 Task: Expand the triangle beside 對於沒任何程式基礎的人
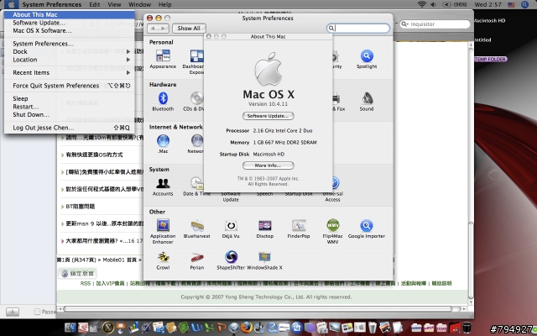pyautogui.click(x=63, y=189)
